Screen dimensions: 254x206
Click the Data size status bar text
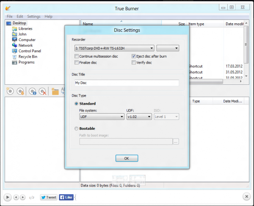[110, 186]
